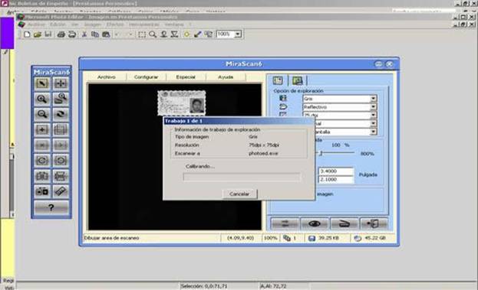Expand the 75 dpi resolution dropdown
478x290 pixels.
click(374, 116)
